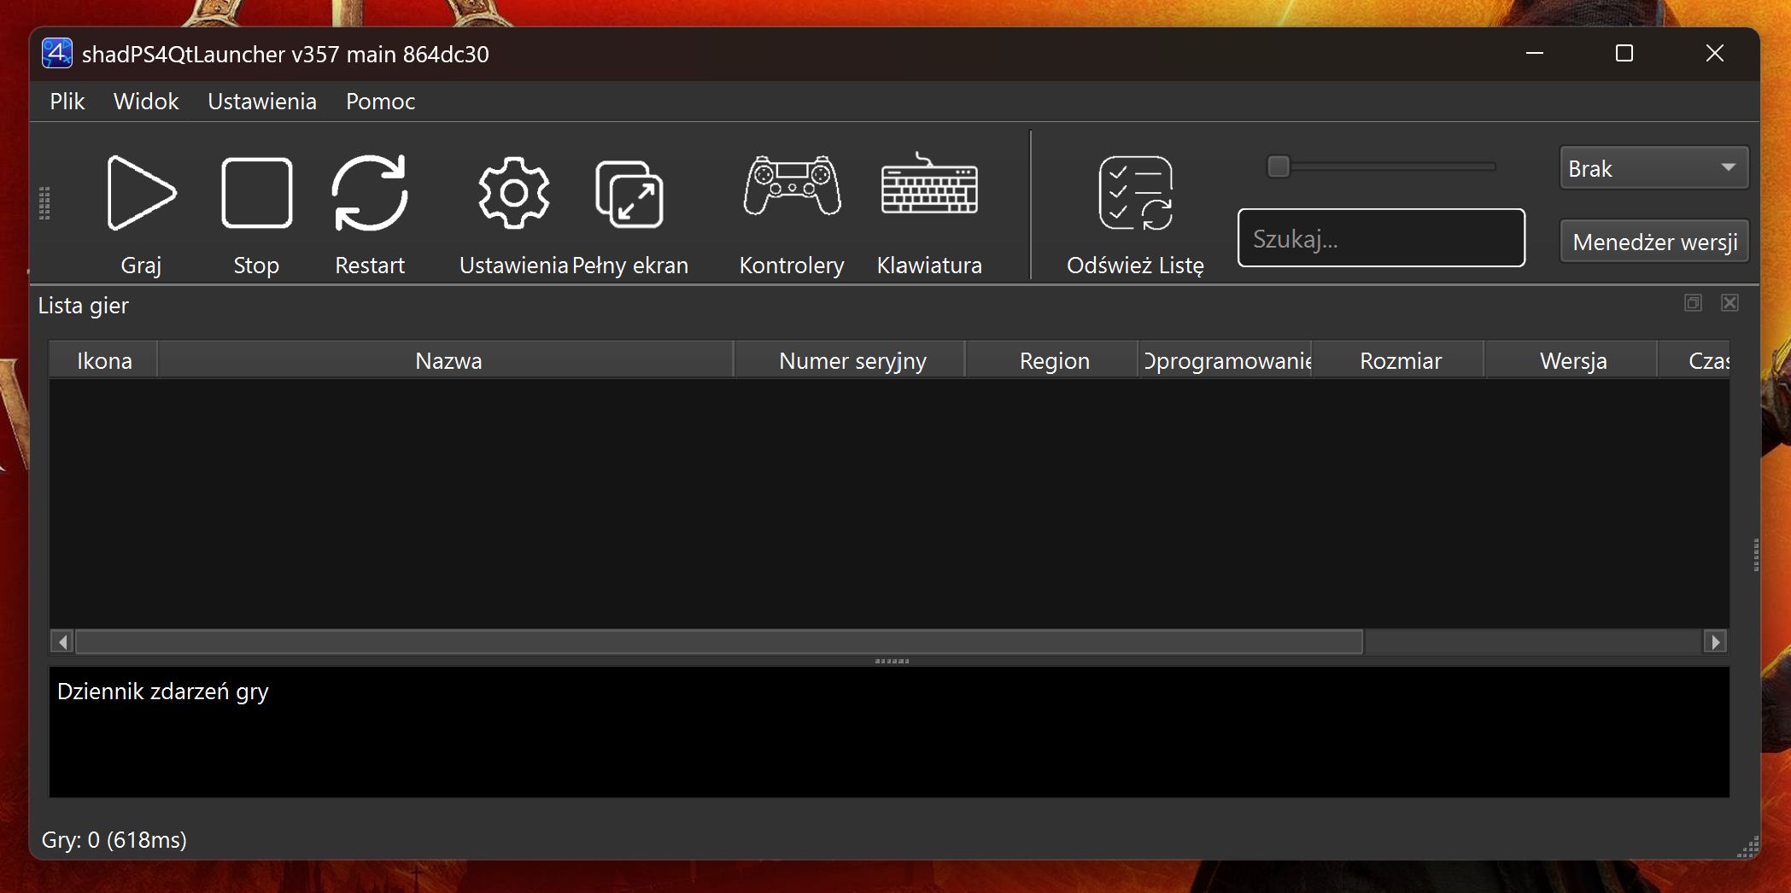Click the Gry: 0 (618ms) status text

pyautogui.click(x=114, y=840)
